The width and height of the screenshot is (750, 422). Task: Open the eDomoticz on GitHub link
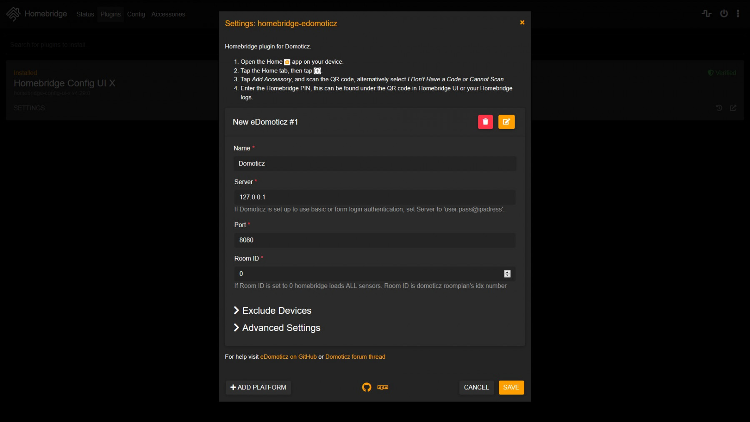[288, 357]
